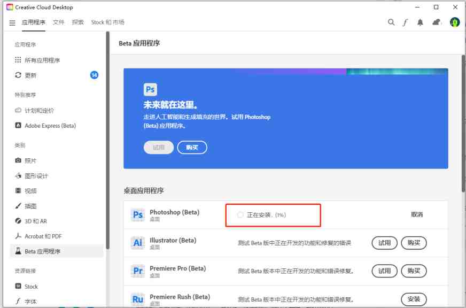Open your account profile avatar
466x308 pixels.
(455, 22)
